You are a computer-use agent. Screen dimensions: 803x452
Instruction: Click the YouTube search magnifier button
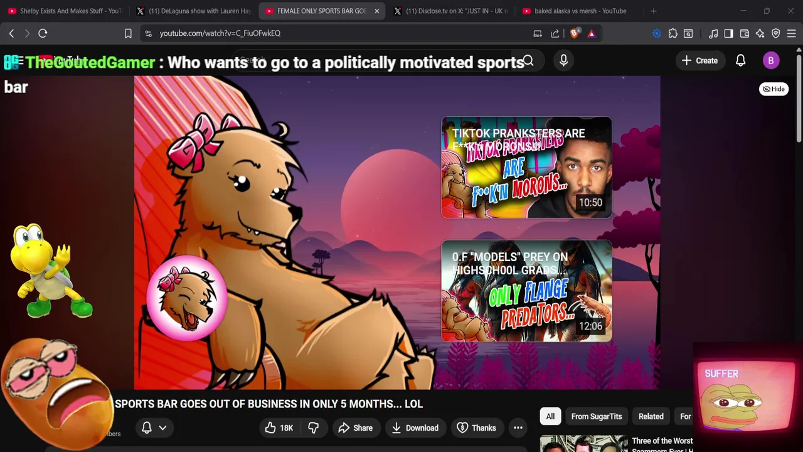tap(528, 60)
